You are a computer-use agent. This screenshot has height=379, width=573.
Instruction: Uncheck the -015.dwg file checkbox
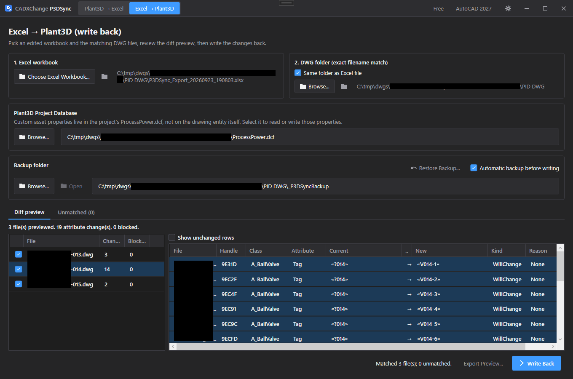pos(19,284)
